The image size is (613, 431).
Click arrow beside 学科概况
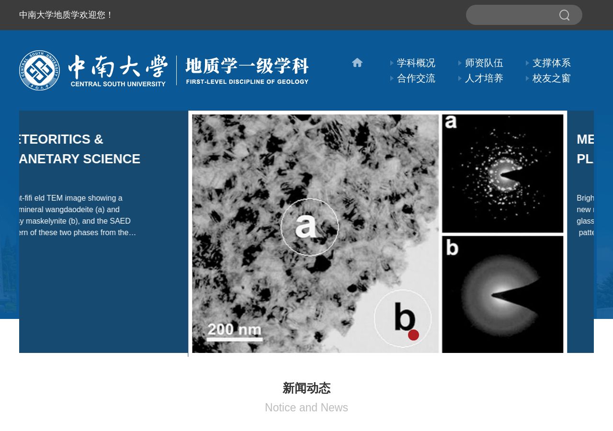(392, 63)
